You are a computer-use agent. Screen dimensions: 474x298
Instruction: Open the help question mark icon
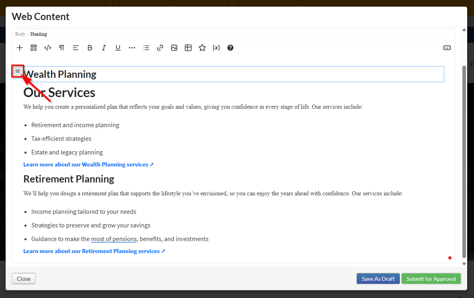[230, 48]
